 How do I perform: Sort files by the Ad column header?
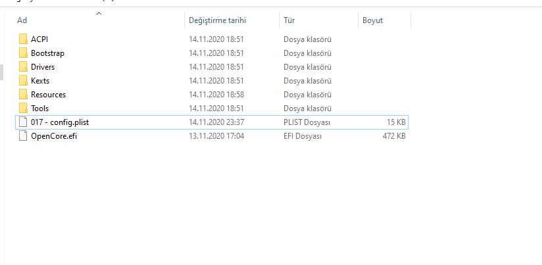[22, 20]
